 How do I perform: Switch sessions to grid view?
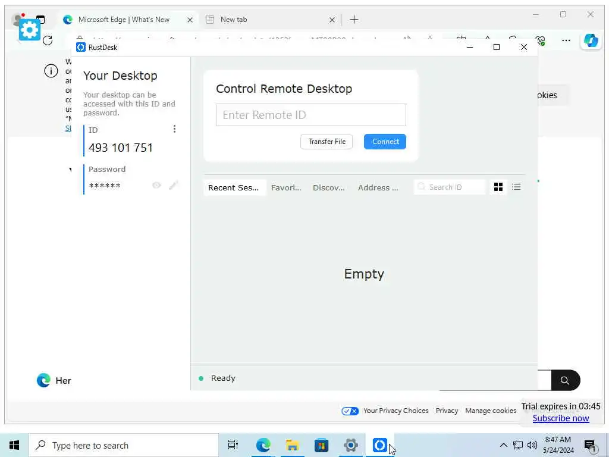(x=498, y=187)
